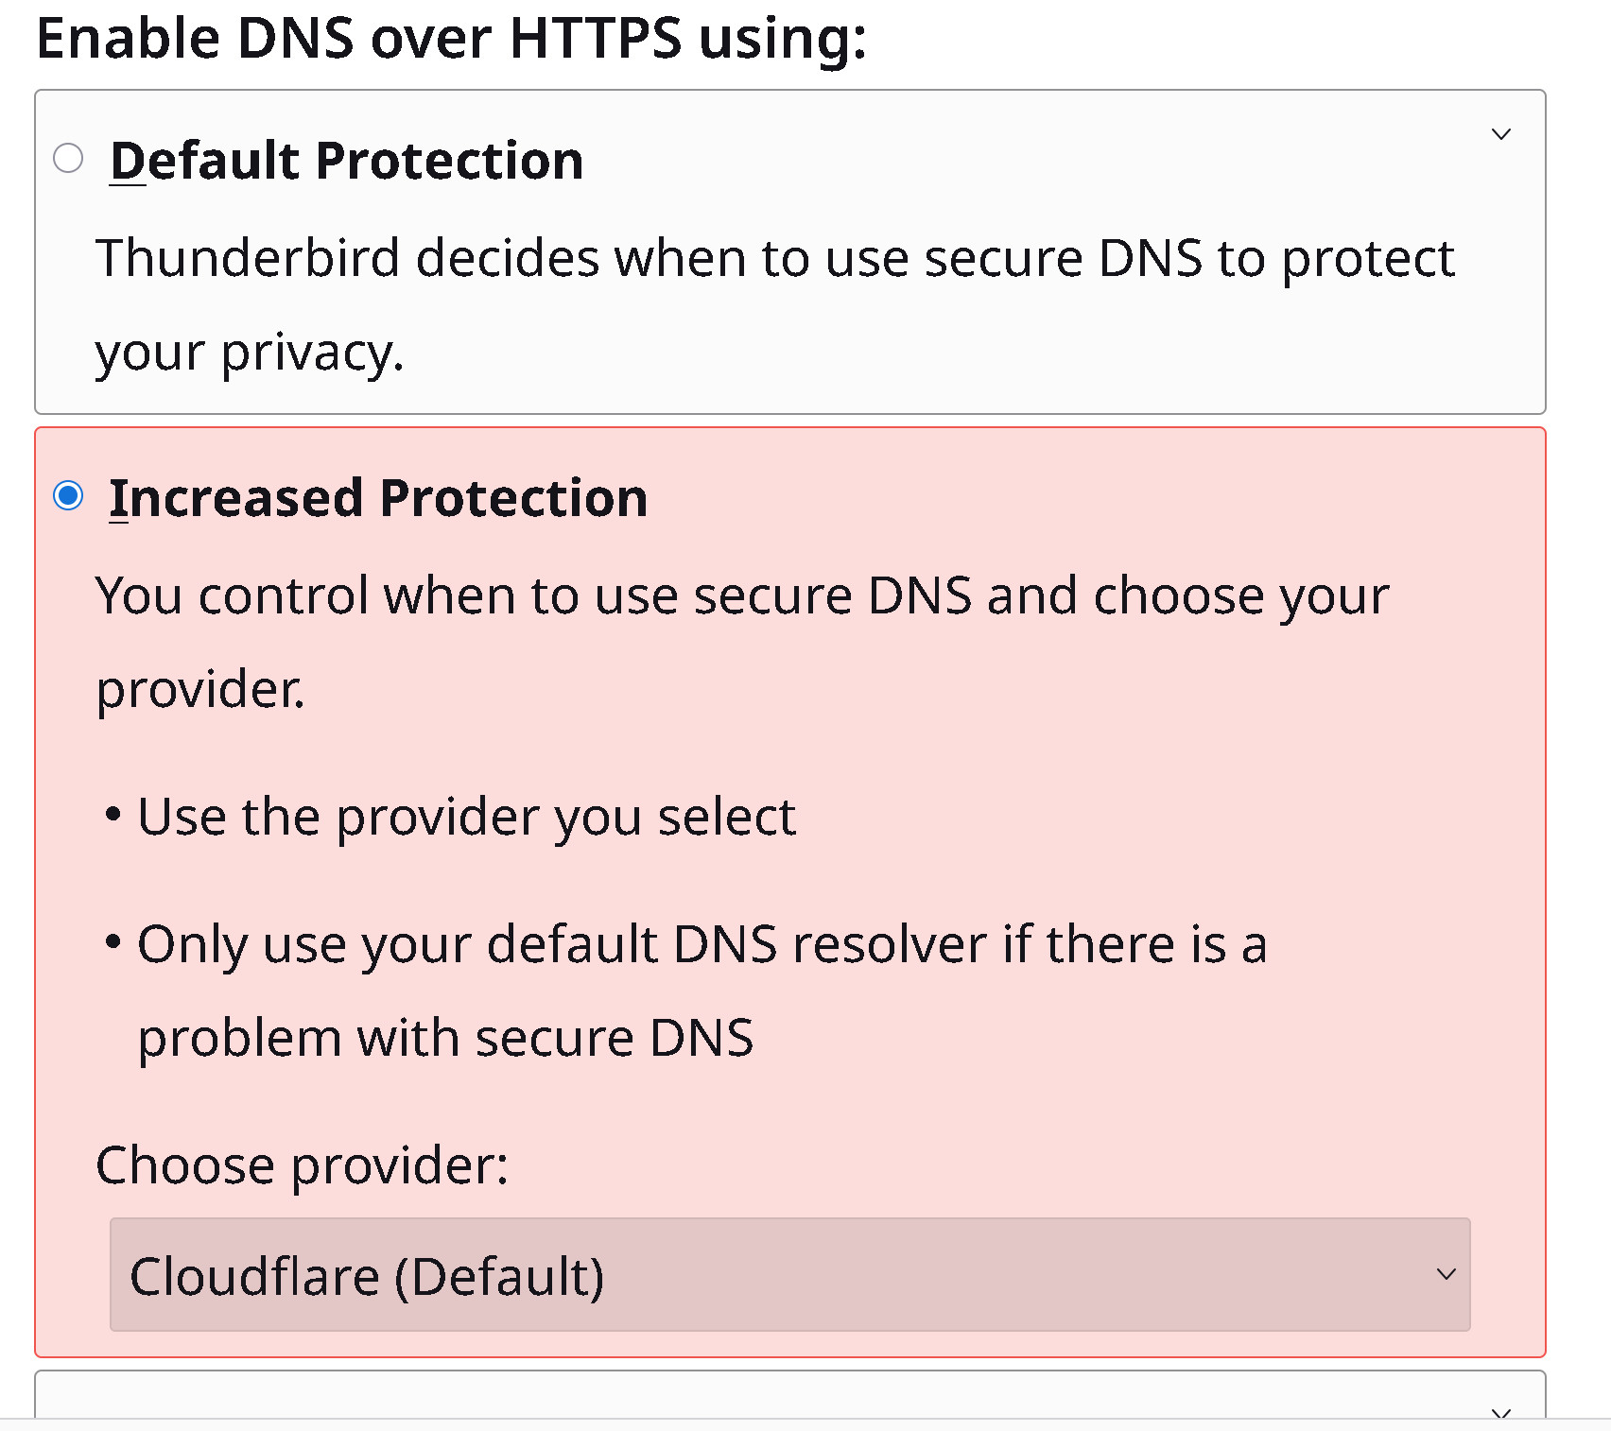Click the "provider." line under Increased Protection
The image size is (1611, 1431).
click(200, 689)
